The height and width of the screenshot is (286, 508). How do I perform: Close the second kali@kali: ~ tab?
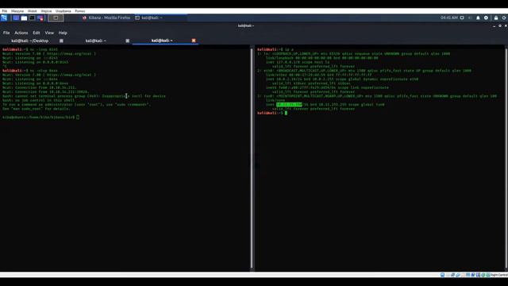pos(127,41)
